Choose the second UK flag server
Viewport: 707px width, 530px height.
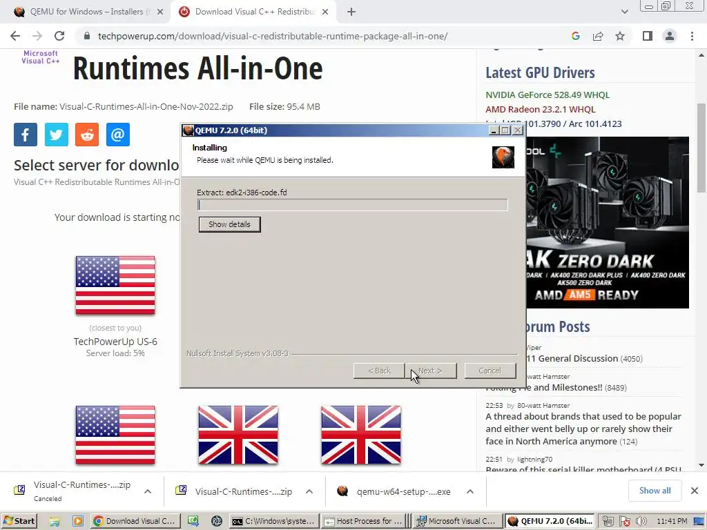pos(361,435)
